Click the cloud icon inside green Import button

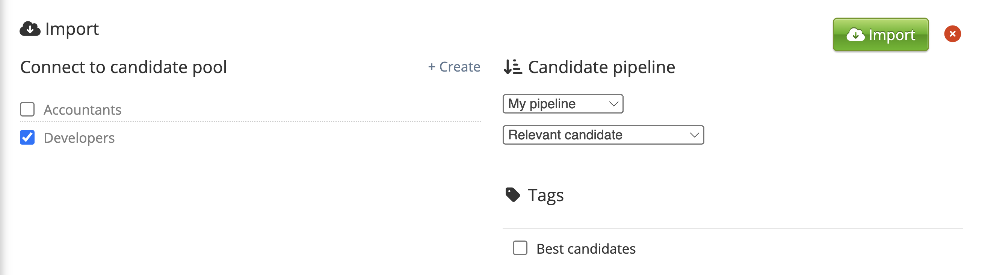pyautogui.click(x=855, y=35)
